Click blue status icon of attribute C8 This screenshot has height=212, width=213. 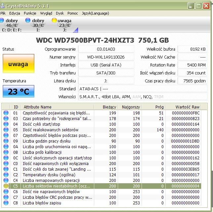tap(6, 203)
